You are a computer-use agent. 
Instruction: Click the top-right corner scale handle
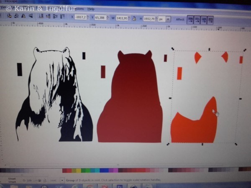[x=245, y=50]
